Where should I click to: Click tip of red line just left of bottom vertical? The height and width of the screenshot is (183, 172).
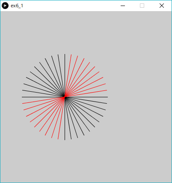[x=58, y=139]
